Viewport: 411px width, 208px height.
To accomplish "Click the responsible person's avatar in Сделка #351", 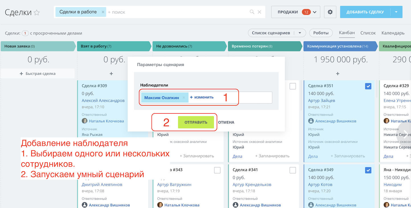I will click(311, 121).
